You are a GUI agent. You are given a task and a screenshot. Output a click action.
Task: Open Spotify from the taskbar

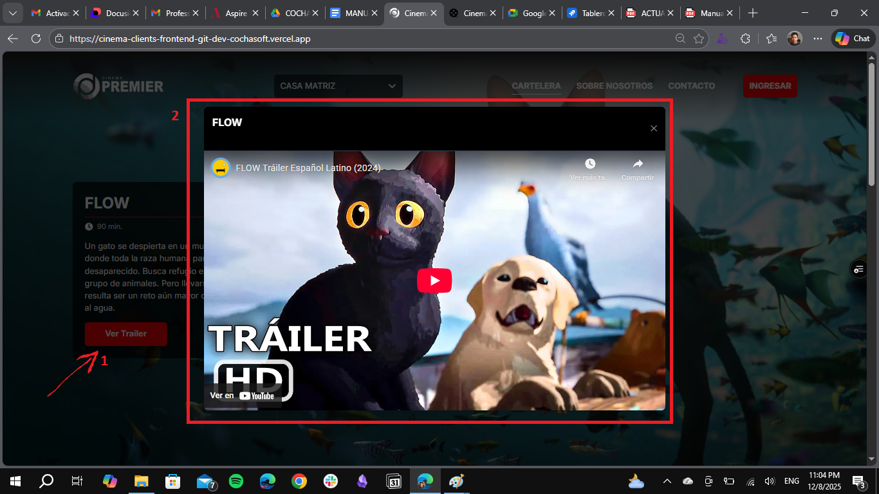tap(236, 480)
